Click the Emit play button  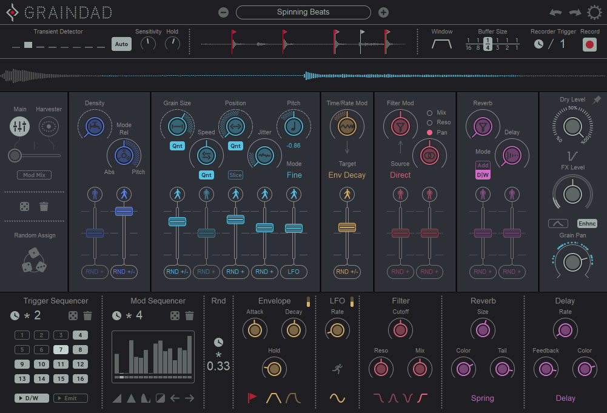[x=70, y=398]
